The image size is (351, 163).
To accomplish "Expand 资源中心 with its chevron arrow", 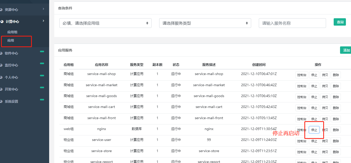I will (43, 9).
